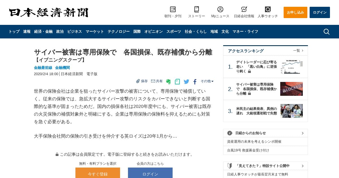Open 台風19号 救援募金受け付け notice
Screen dimensions: 339x178
(248, 150)
